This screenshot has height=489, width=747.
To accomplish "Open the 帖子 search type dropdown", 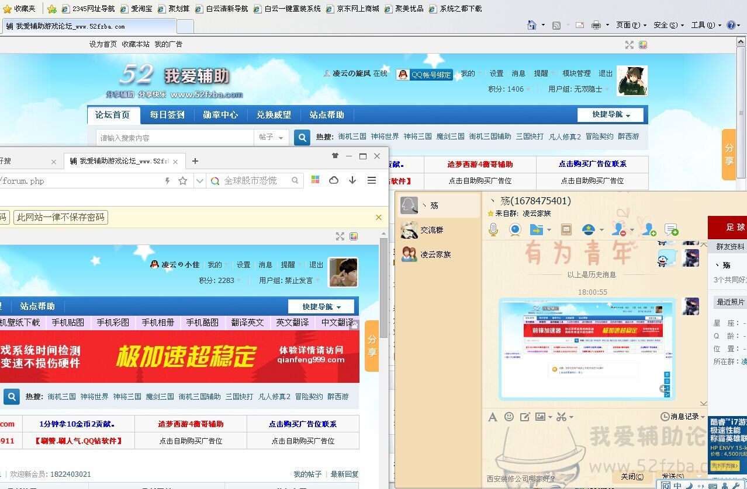I will coord(272,137).
